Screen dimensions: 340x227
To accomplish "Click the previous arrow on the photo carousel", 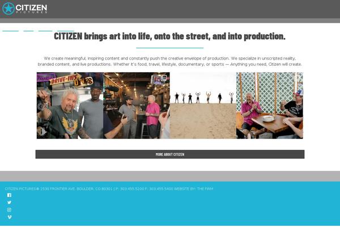I will 40,107.
